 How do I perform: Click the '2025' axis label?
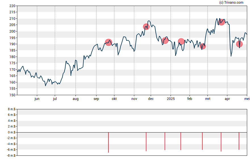click(x=171, y=99)
